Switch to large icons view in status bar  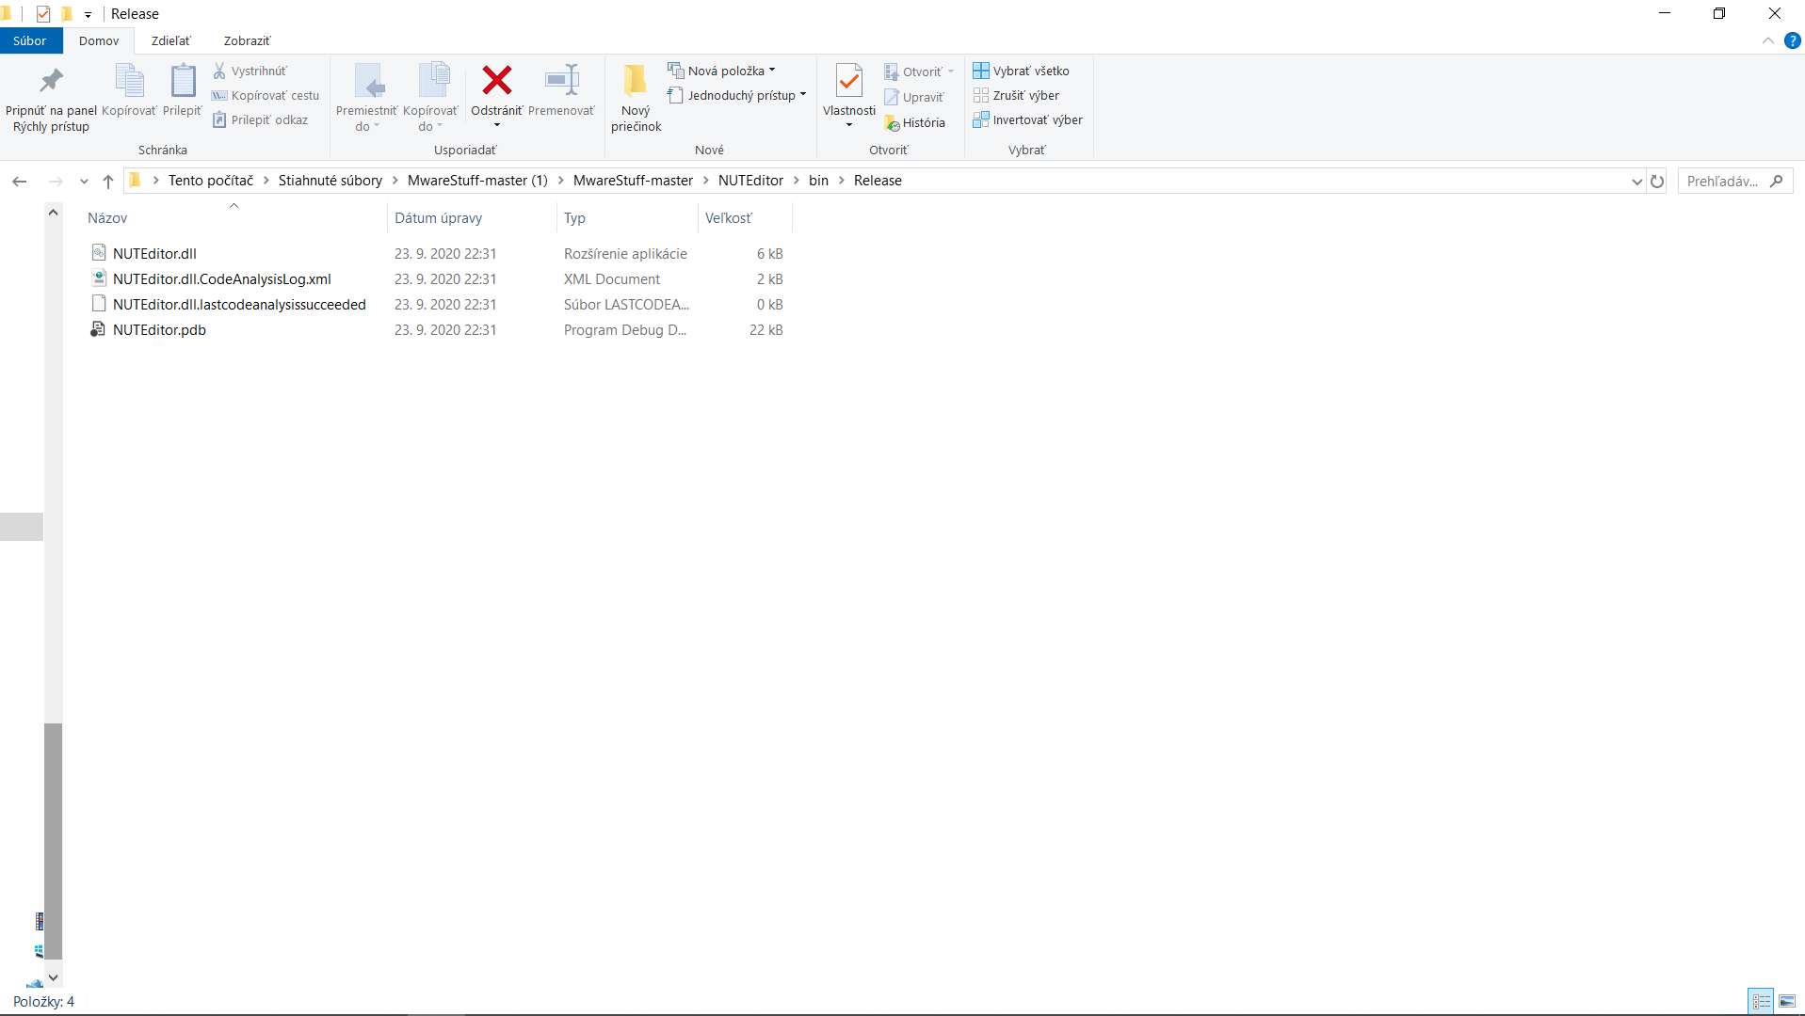1787,1002
